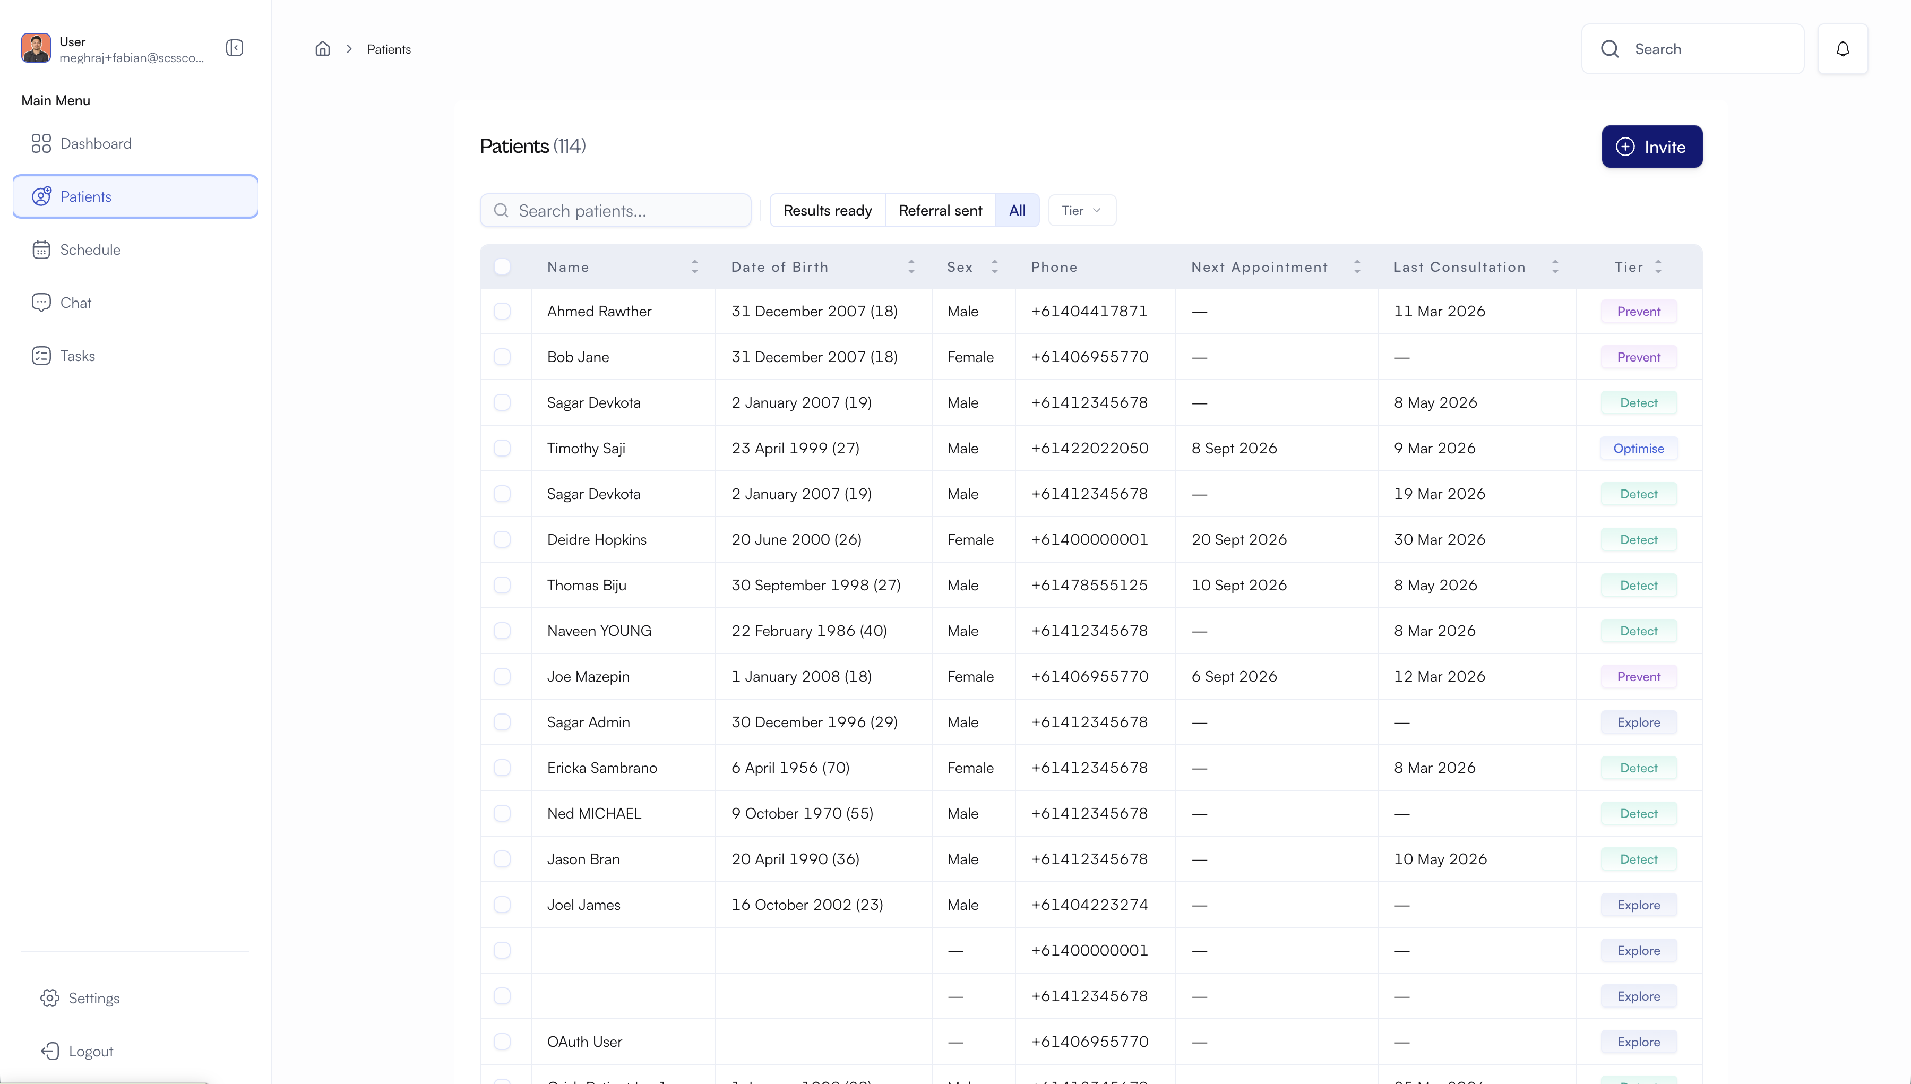1911x1084 pixels.
Task: Click Patients breadcrumb link
Action: pos(389,49)
